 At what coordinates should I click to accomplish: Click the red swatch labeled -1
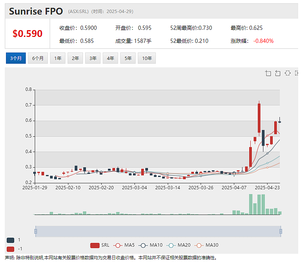[10, 249]
